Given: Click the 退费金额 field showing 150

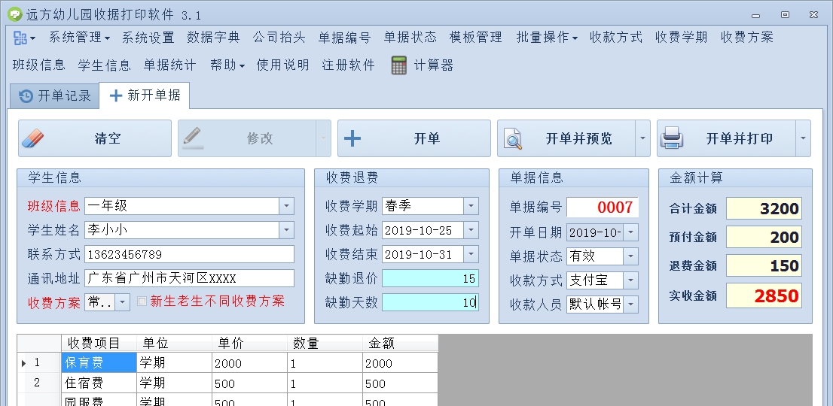Looking at the screenshot, I should click(x=764, y=265).
